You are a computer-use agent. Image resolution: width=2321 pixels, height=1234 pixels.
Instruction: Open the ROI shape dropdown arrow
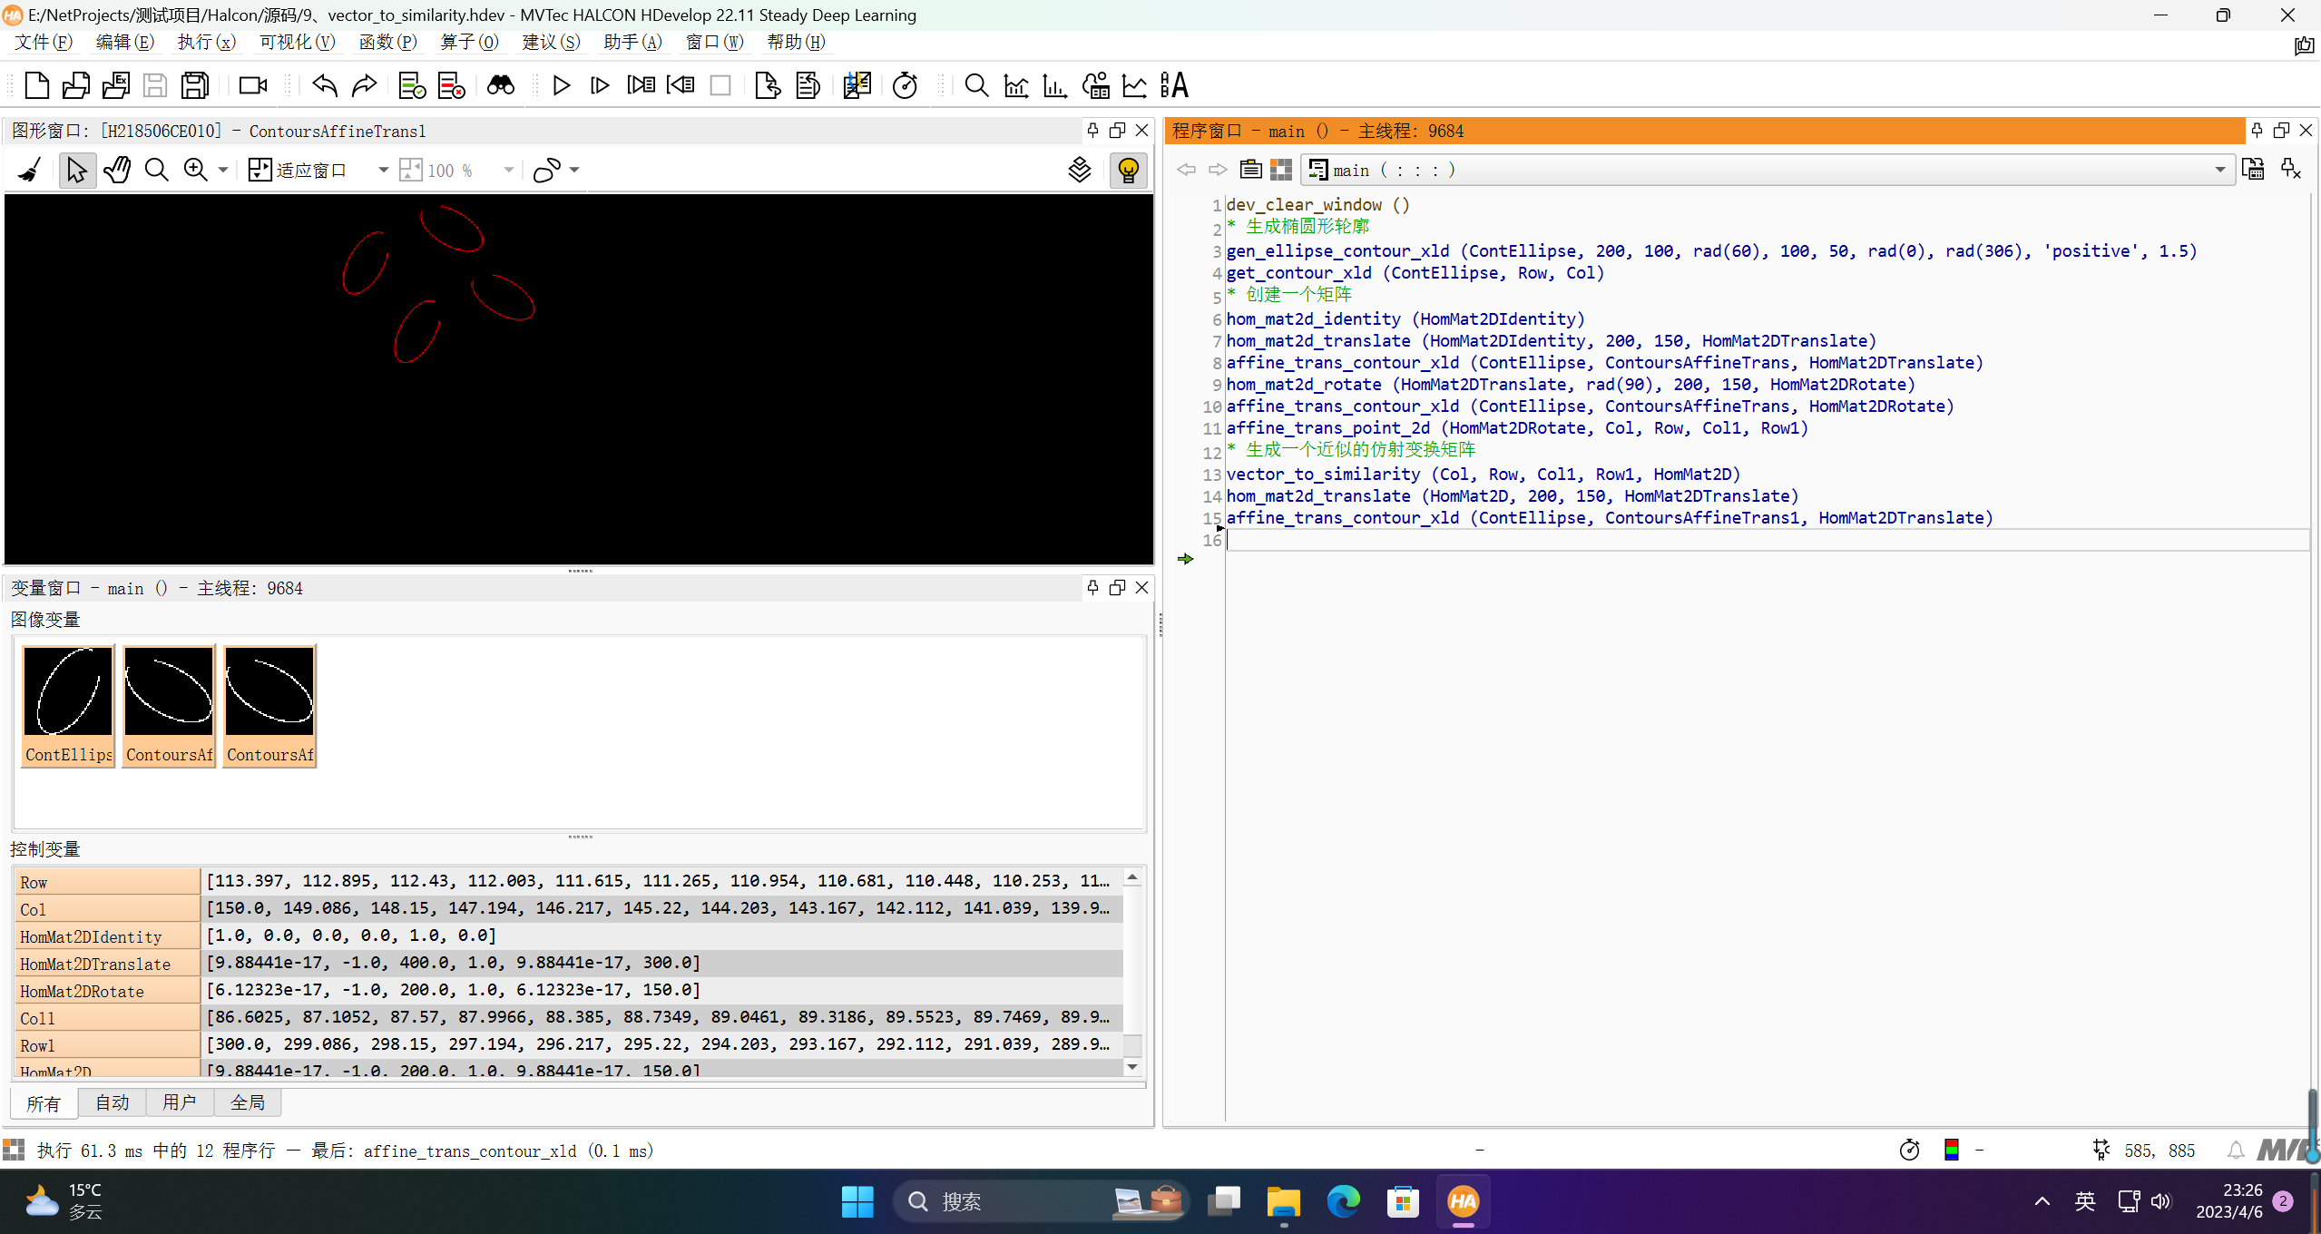574,170
